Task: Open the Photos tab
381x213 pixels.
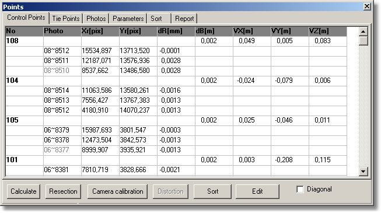Action: (96, 19)
